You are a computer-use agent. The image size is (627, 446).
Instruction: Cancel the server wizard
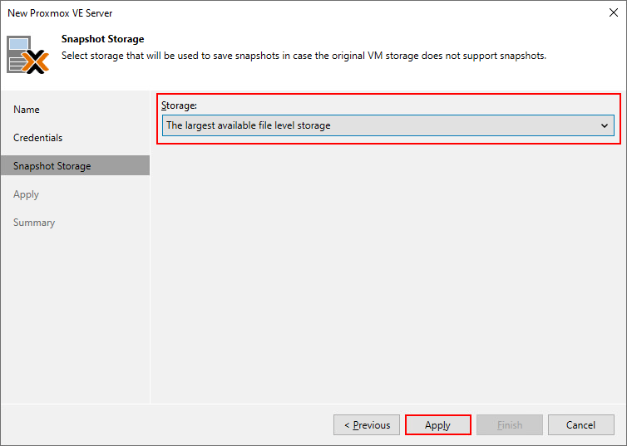(x=580, y=425)
